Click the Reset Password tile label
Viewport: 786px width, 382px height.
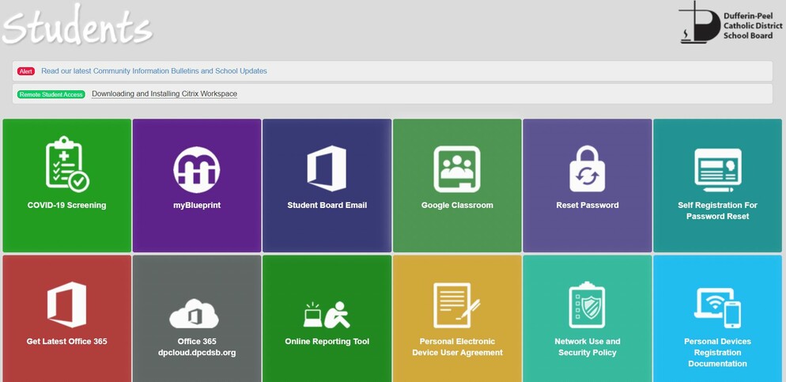coord(587,205)
